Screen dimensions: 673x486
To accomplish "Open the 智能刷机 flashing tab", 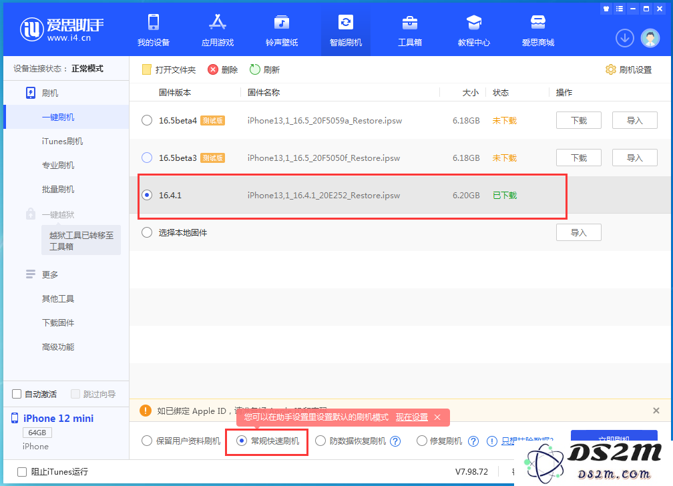I will (346, 30).
